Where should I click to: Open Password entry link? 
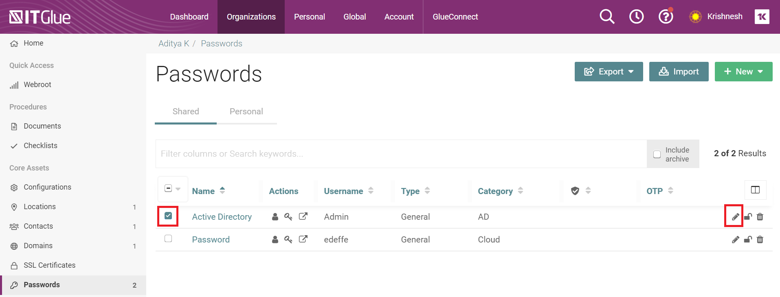tap(211, 240)
